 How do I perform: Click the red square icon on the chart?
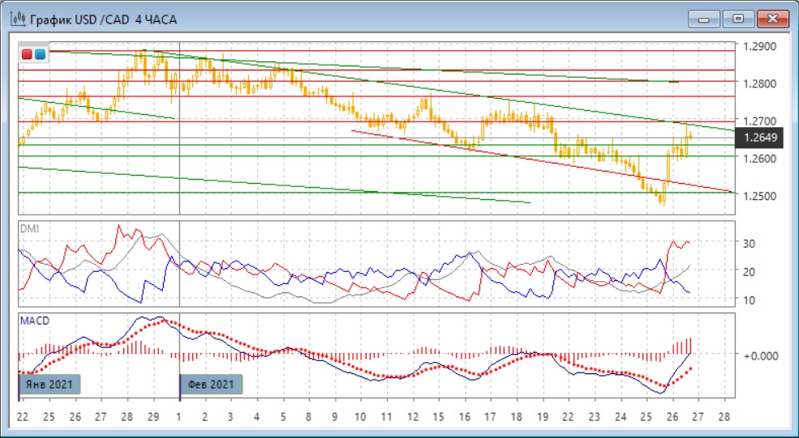28,54
